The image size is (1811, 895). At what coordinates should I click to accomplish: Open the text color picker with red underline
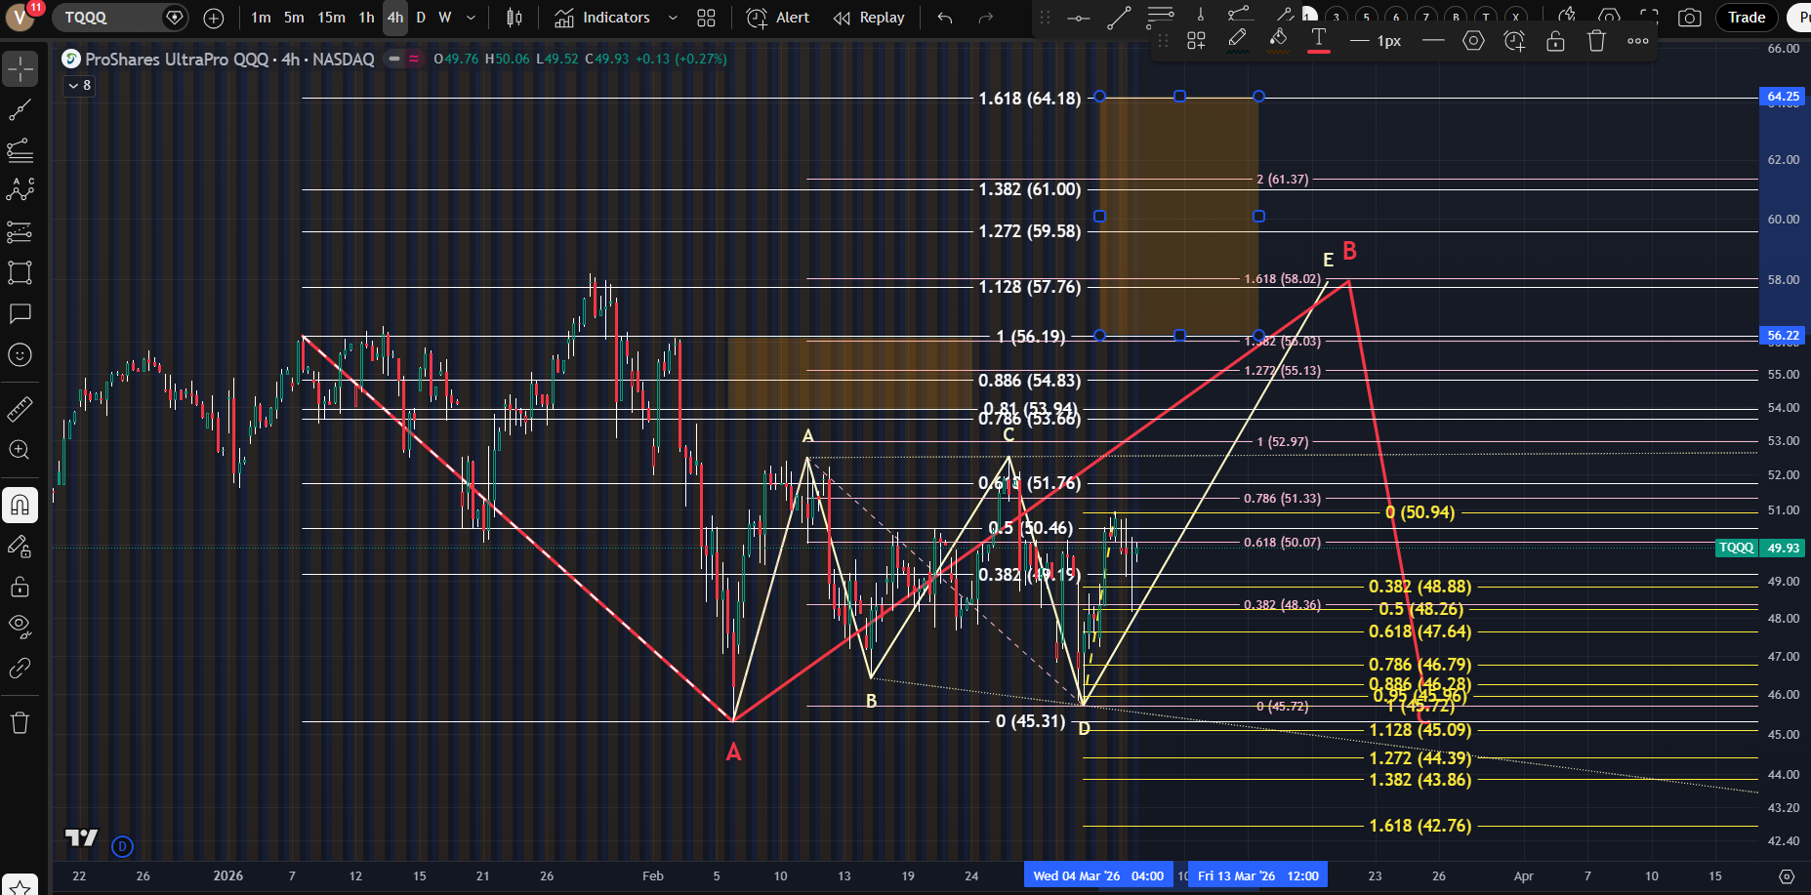click(x=1318, y=41)
